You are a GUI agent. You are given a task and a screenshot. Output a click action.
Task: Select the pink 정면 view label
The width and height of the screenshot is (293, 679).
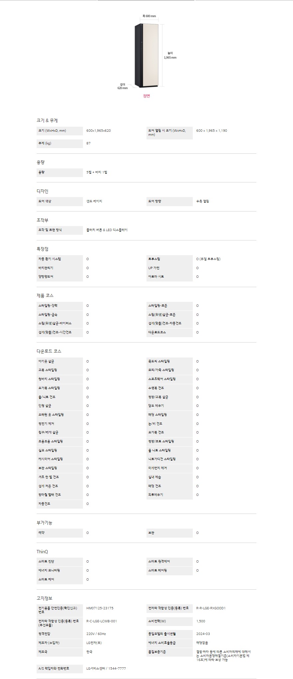pos(146,96)
